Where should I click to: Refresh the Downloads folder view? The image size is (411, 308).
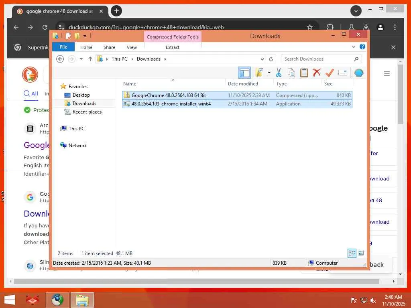click(x=271, y=59)
